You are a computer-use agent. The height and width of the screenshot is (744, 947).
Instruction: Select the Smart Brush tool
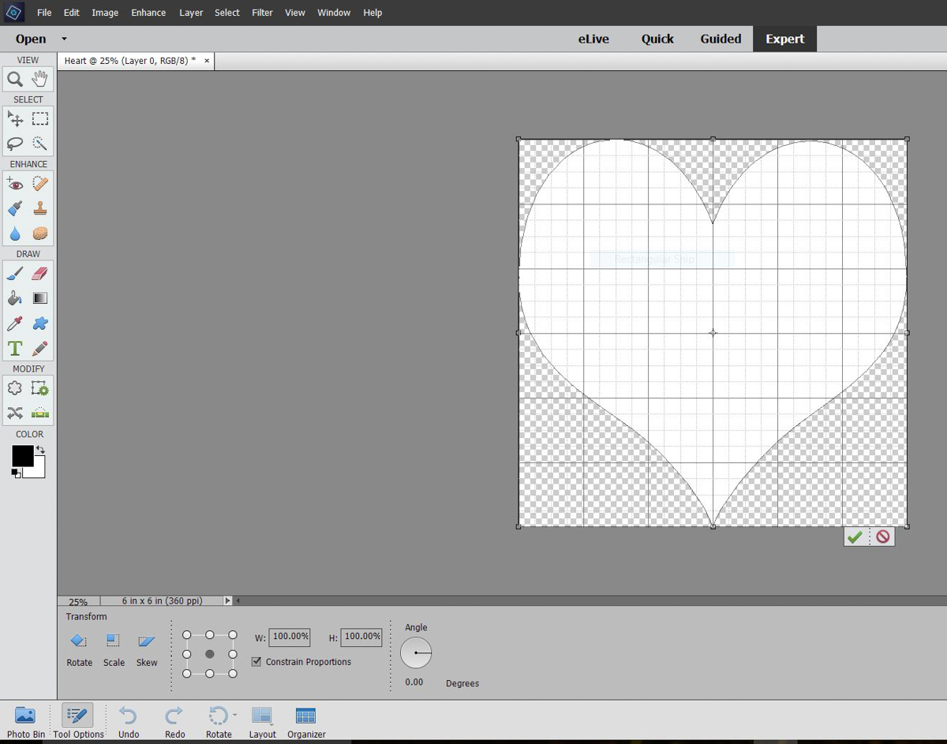(15, 208)
